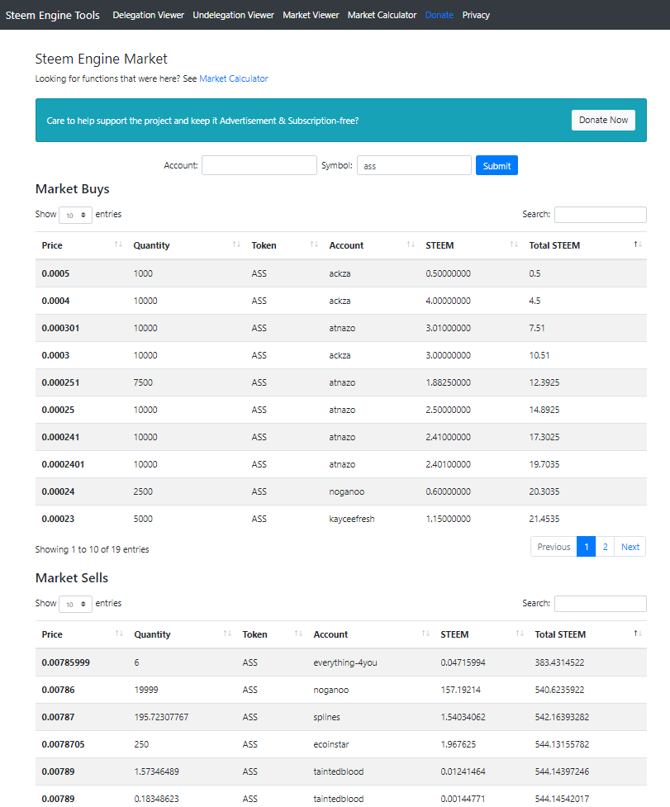Open Market Buys entries-per-page dropdown
Screen dimensions: 670x807
(75, 215)
